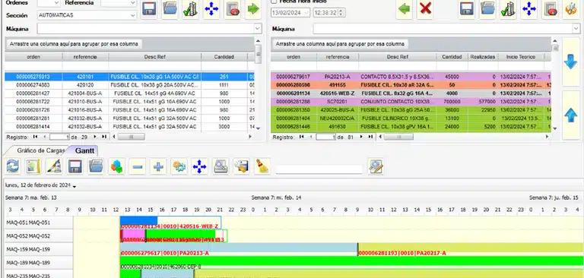
Task: Select MAQ-159 machine row label
Action: [38, 249]
